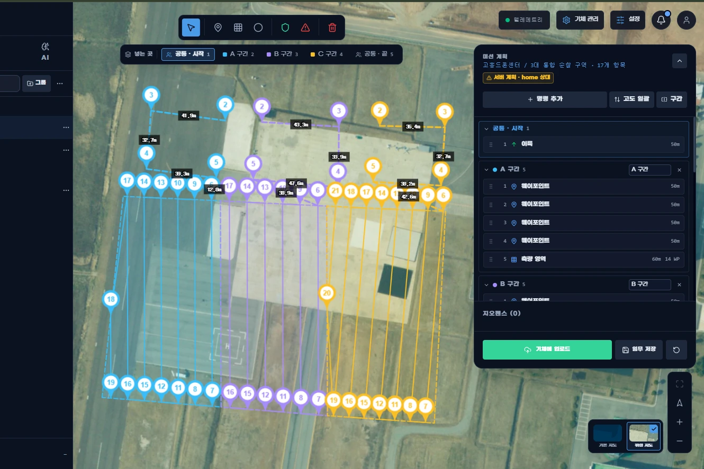Click the 임무 저장 save button

pos(639,350)
